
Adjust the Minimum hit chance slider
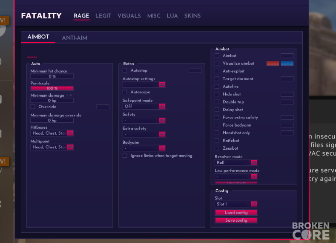pyautogui.click(x=52, y=76)
